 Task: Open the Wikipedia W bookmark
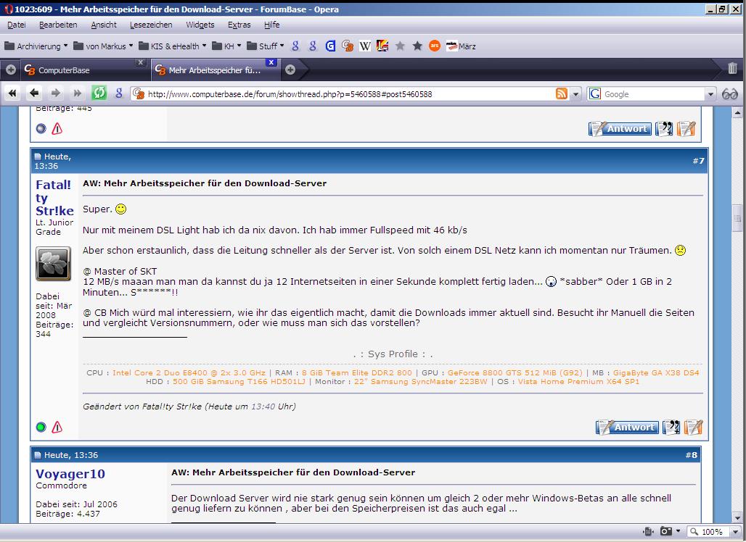365,46
